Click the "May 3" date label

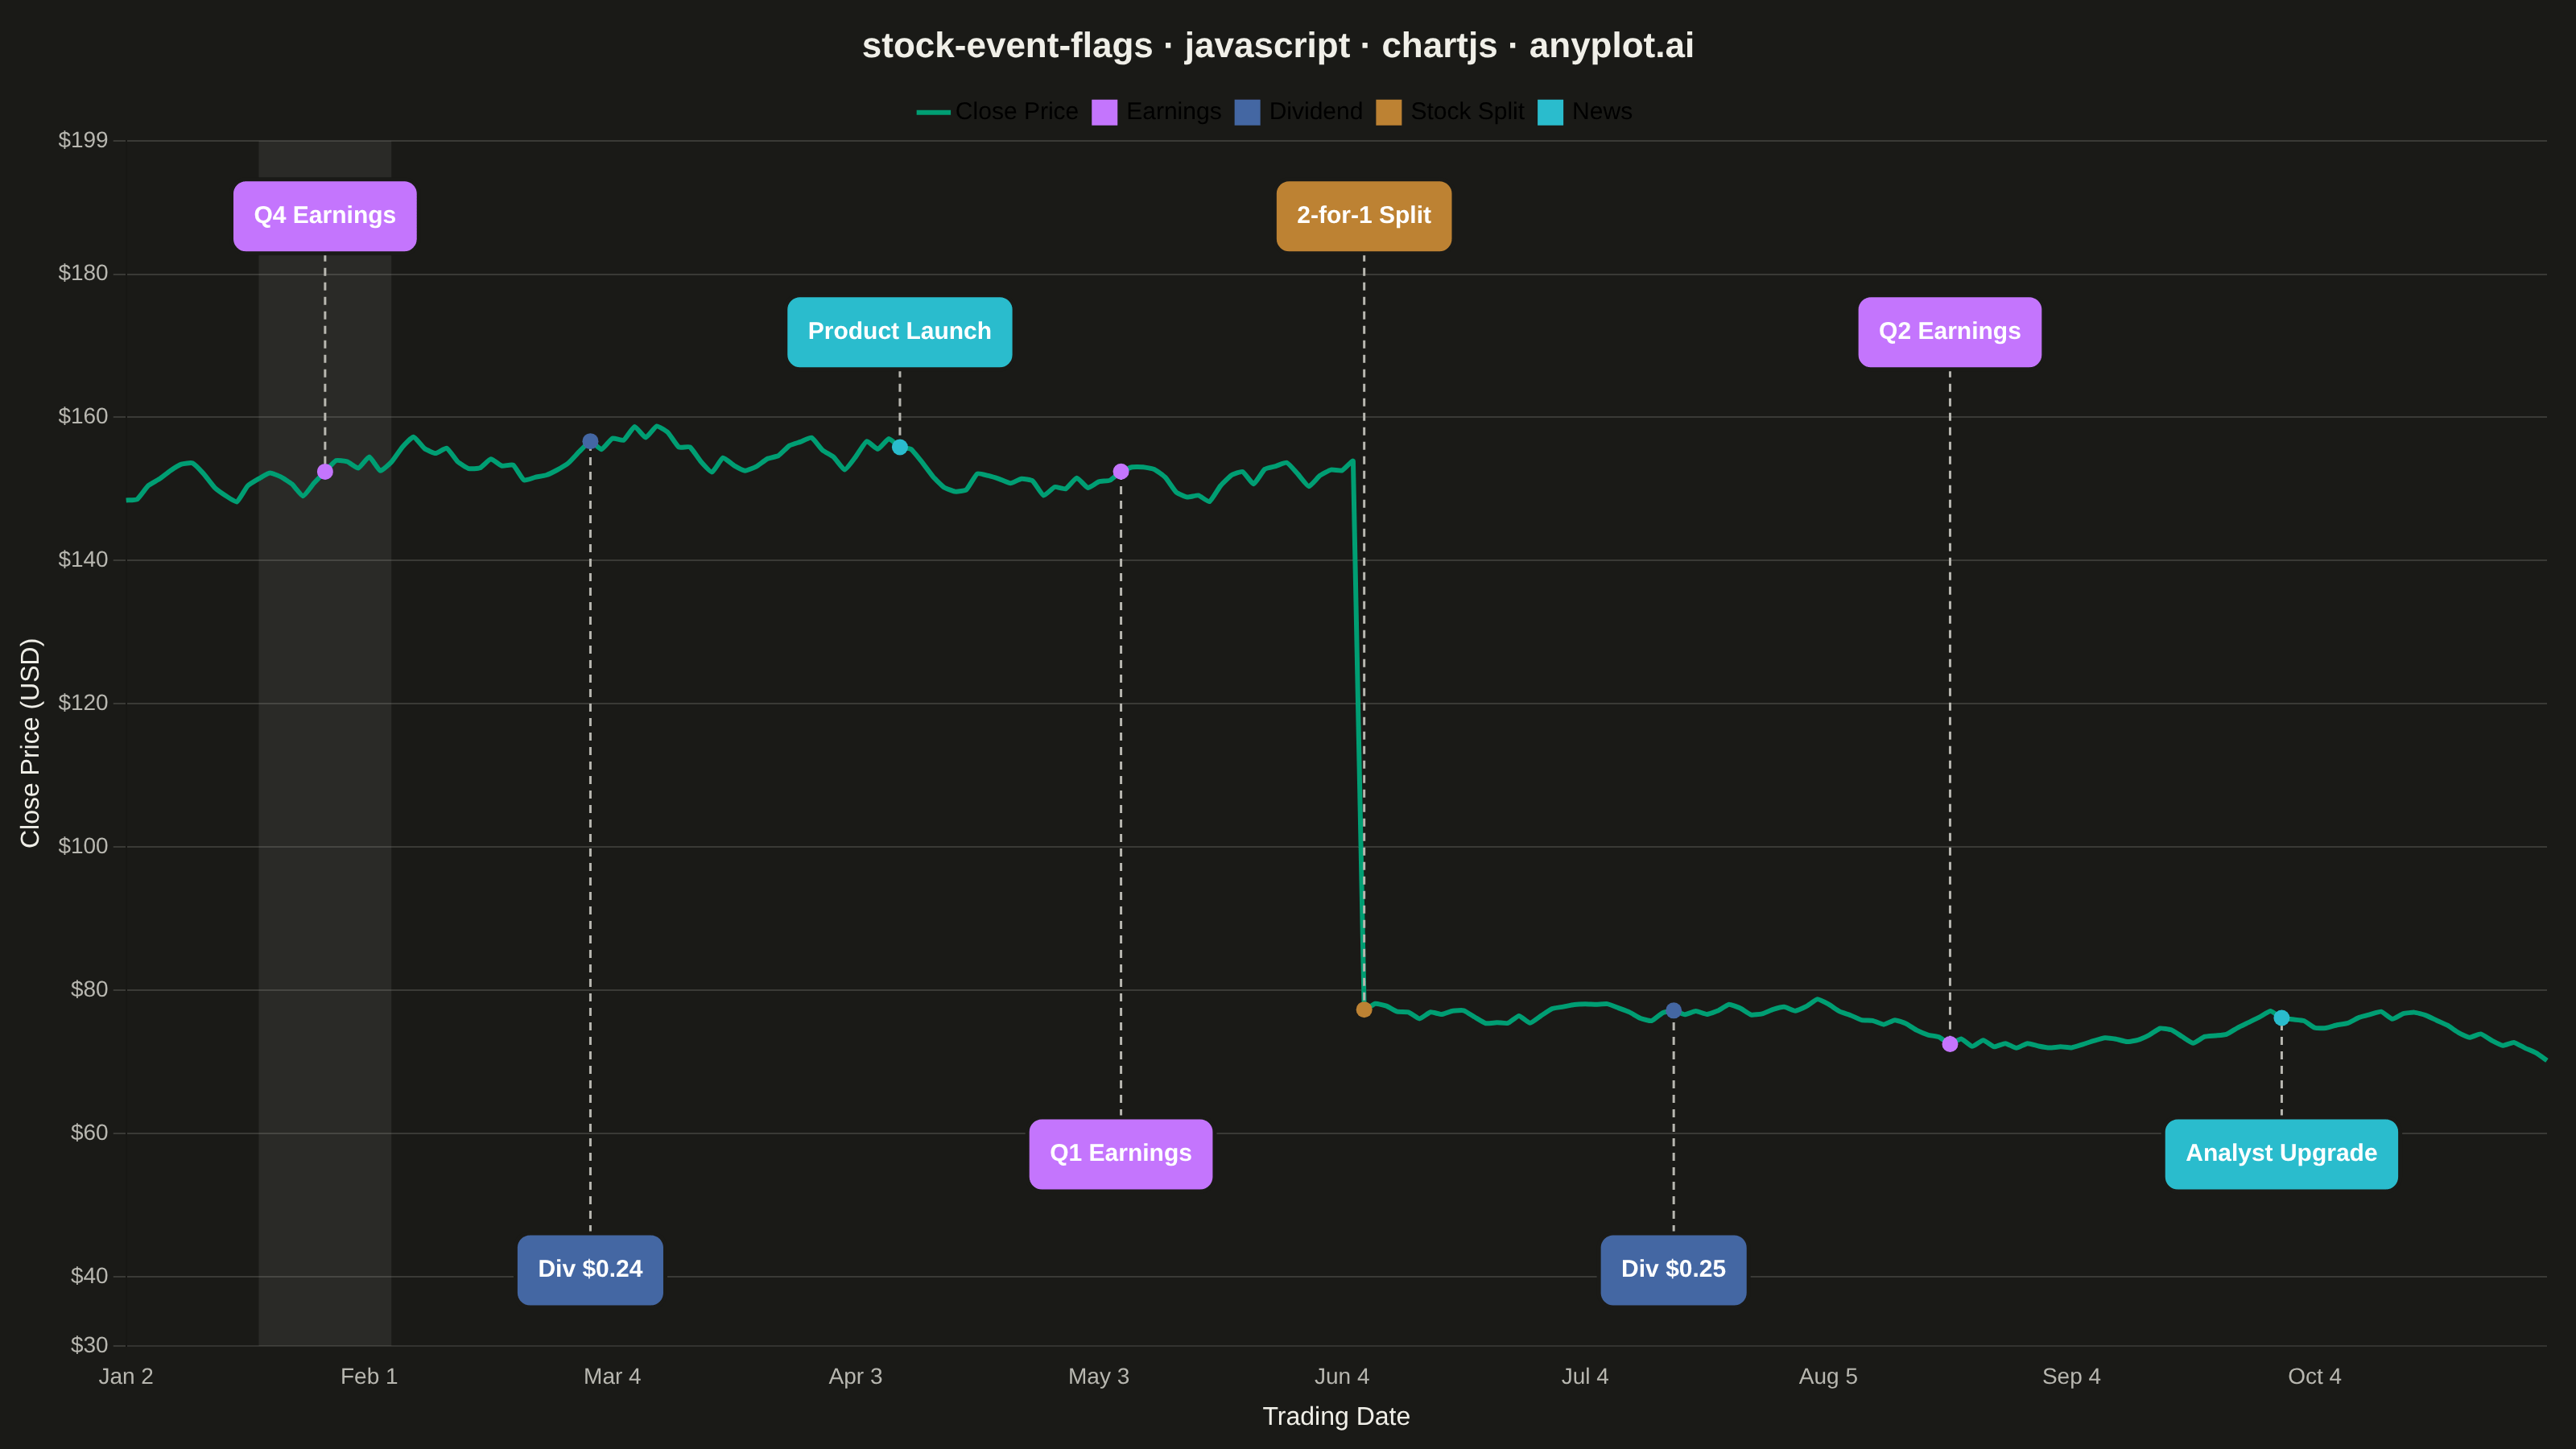pyautogui.click(x=1099, y=1377)
